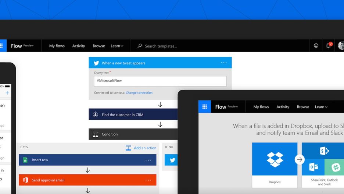This screenshot has height=194, width=344.
Task: Click the Dropbox caption label
Action: 275,182
